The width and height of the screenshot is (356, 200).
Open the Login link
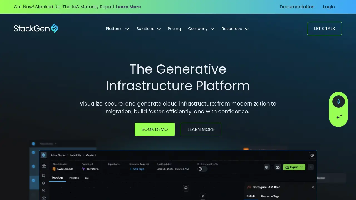pyautogui.click(x=329, y=7)
